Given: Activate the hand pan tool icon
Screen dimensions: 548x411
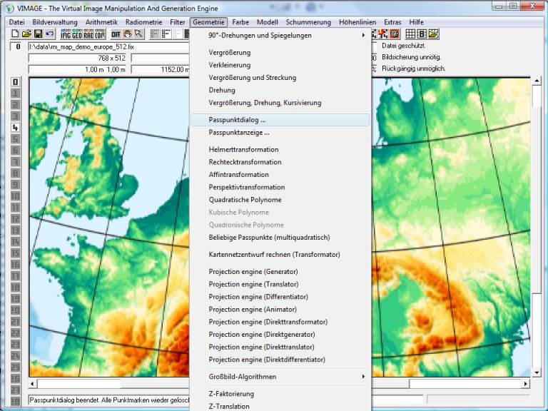Looking at the screenshot, I should pos(128,34).
